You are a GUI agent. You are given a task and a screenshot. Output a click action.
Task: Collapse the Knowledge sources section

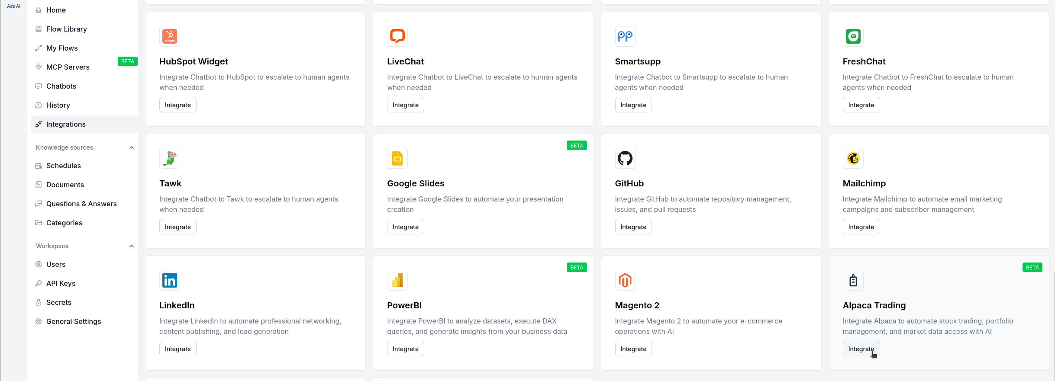132,147
